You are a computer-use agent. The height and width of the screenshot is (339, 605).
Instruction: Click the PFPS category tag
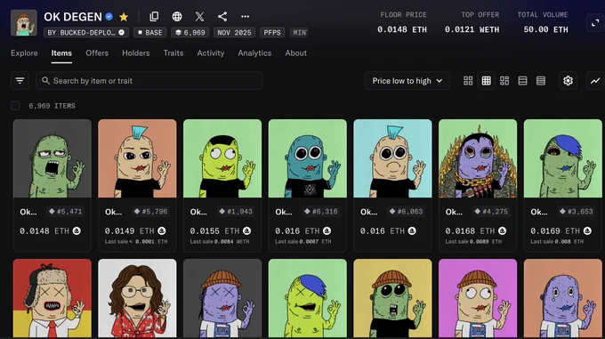click(x=272, y=32)
